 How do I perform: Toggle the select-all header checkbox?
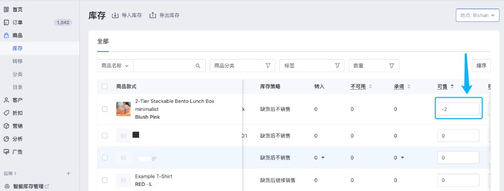pos(105,87)
